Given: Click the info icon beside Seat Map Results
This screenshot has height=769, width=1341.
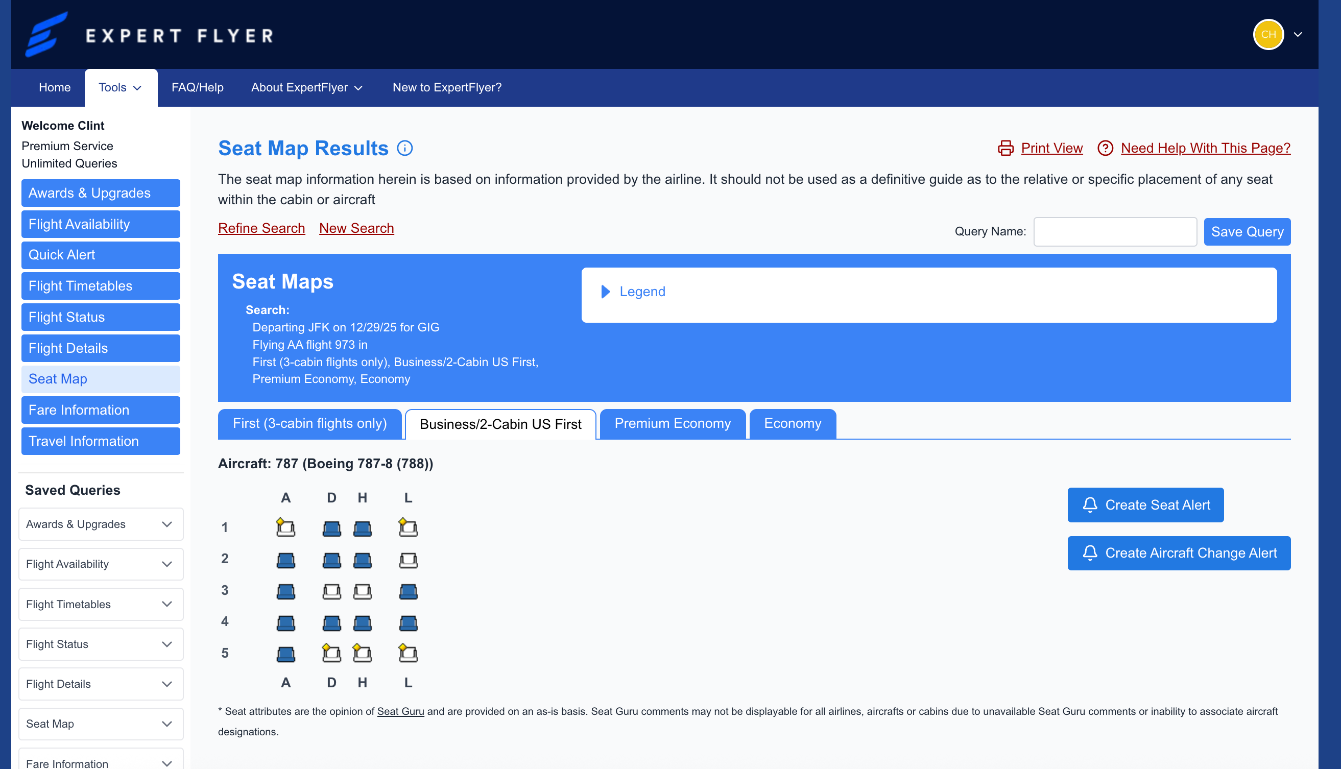Looking at the screenshot, I should pos(404,148).
